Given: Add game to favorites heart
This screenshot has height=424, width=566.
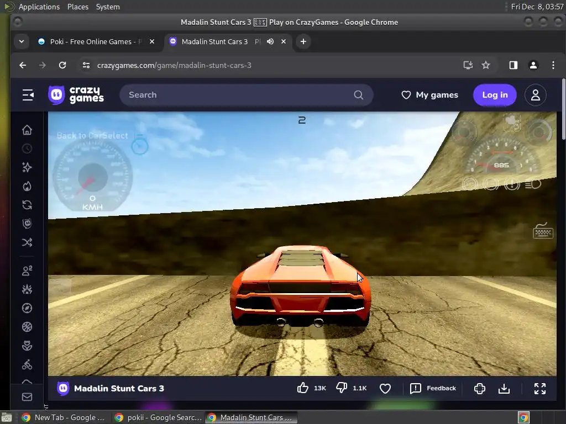Looking at the screenshot, I should (385, 388).
